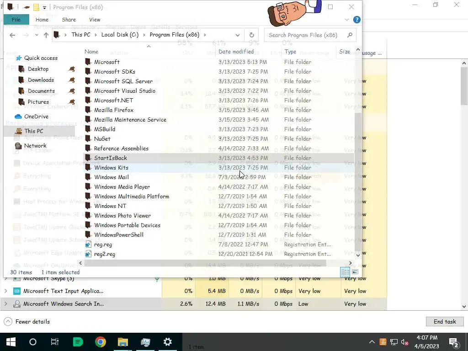Switch to details view layout icon

pyautogui.click(x=346, y=272)
